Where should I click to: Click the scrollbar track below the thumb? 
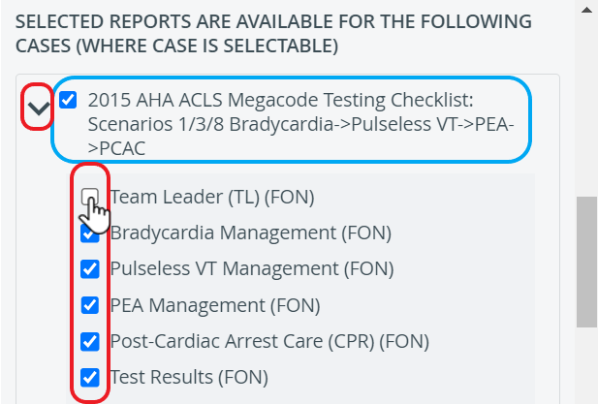[587, 365]
